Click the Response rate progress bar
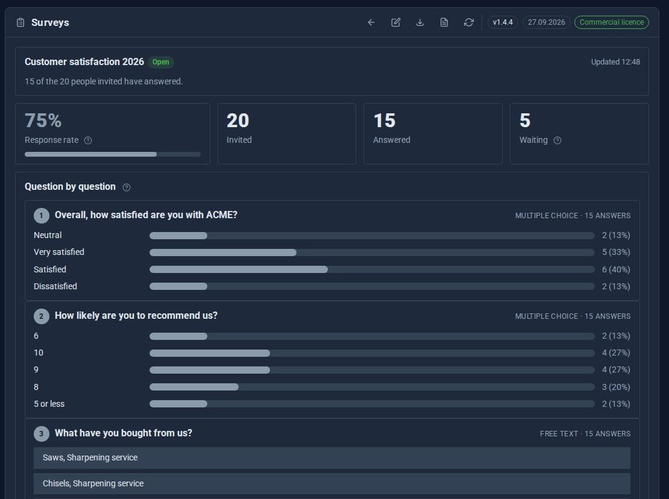Viewport: 669px width, 499px height. tap(113, 154)
